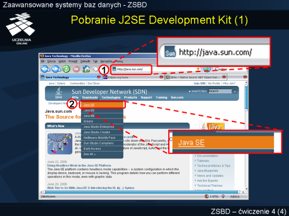Open the Products navigation item
289x216 pixels.
point(131,97)
